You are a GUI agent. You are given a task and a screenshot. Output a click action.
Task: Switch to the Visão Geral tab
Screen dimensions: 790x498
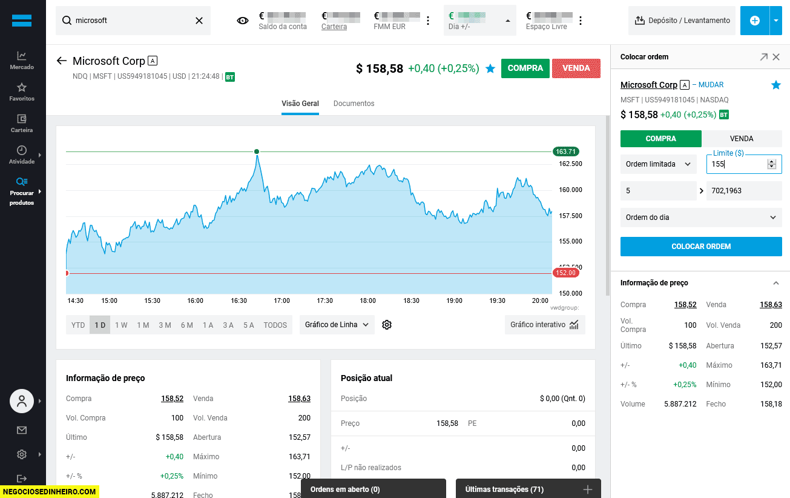[300, 104]
